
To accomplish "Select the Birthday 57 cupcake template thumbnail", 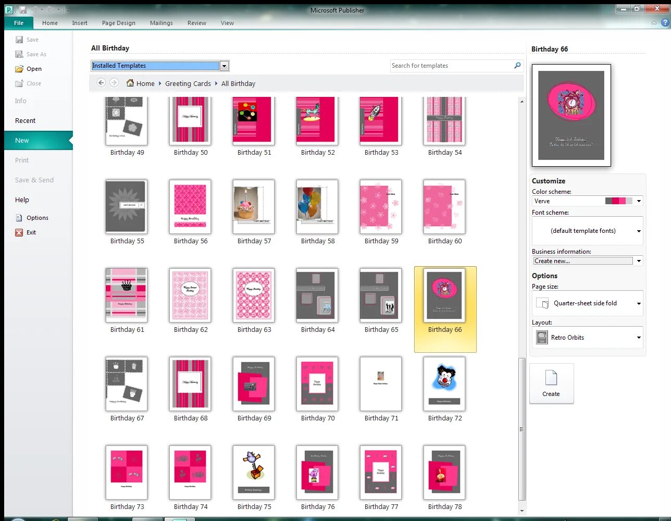I will click(254, 207).
